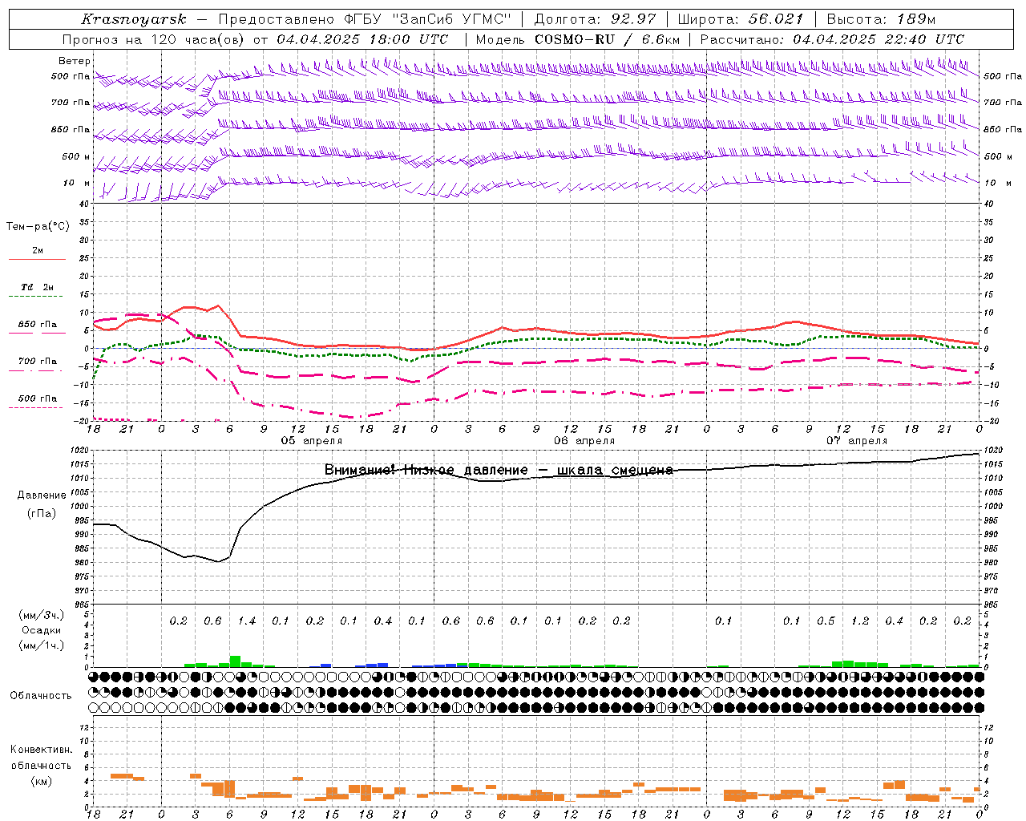Viewport: 1026px width, 821px height.
Task: Click the '(км)' convective cloud units label
Action: [42, 781]
